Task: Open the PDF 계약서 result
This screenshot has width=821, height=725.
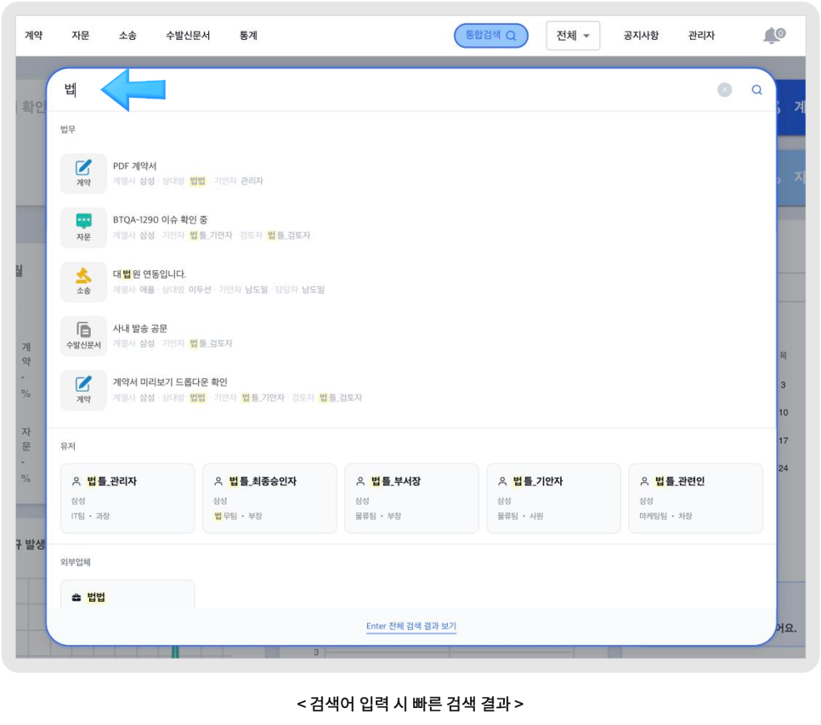Action: point(134,166)
